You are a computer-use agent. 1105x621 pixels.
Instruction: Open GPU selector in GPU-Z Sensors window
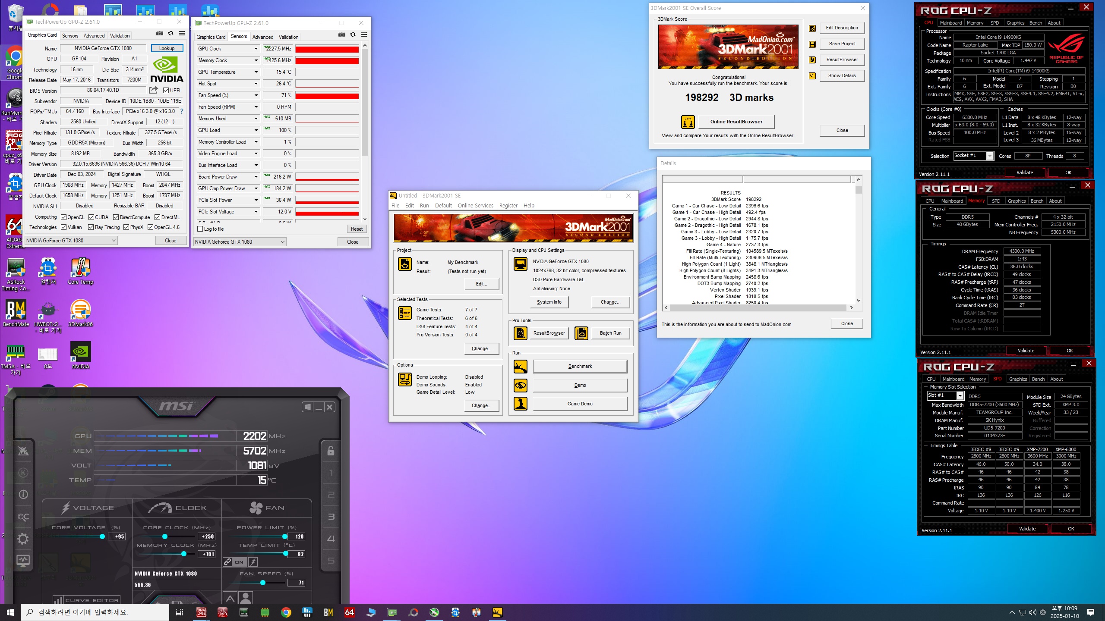pyautogui.click(x=240, y=242)
